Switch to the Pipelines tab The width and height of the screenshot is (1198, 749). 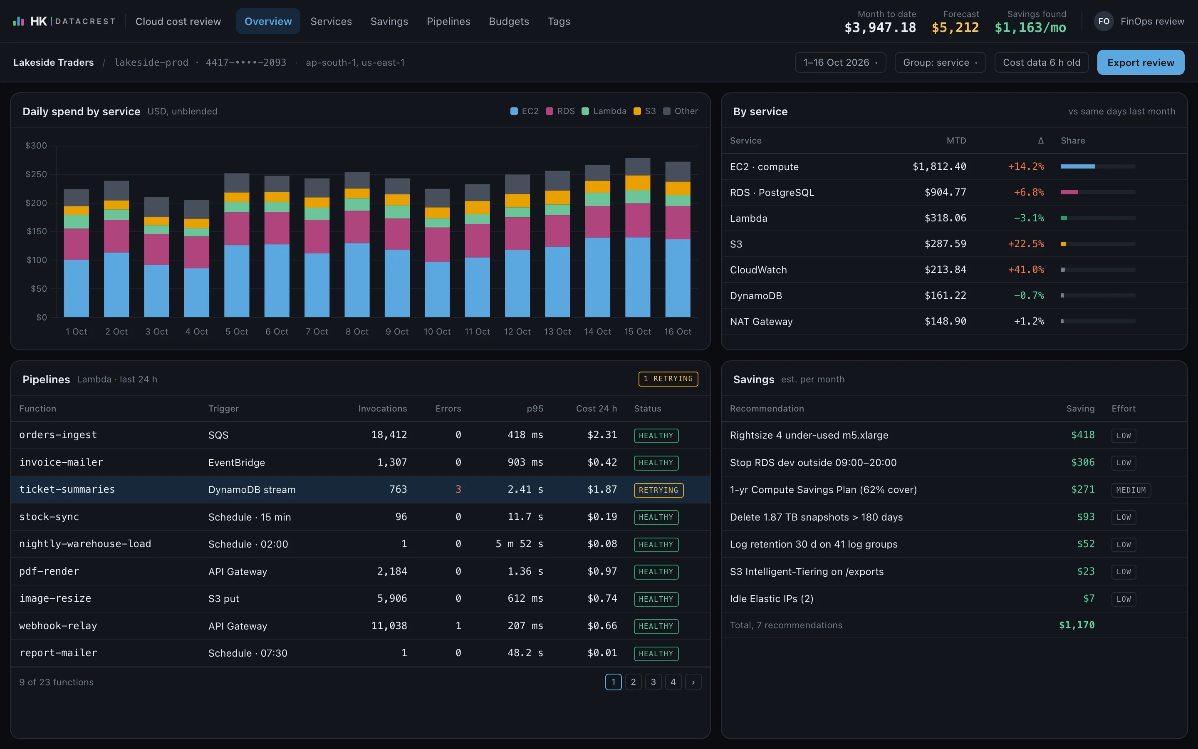(448, 21)
